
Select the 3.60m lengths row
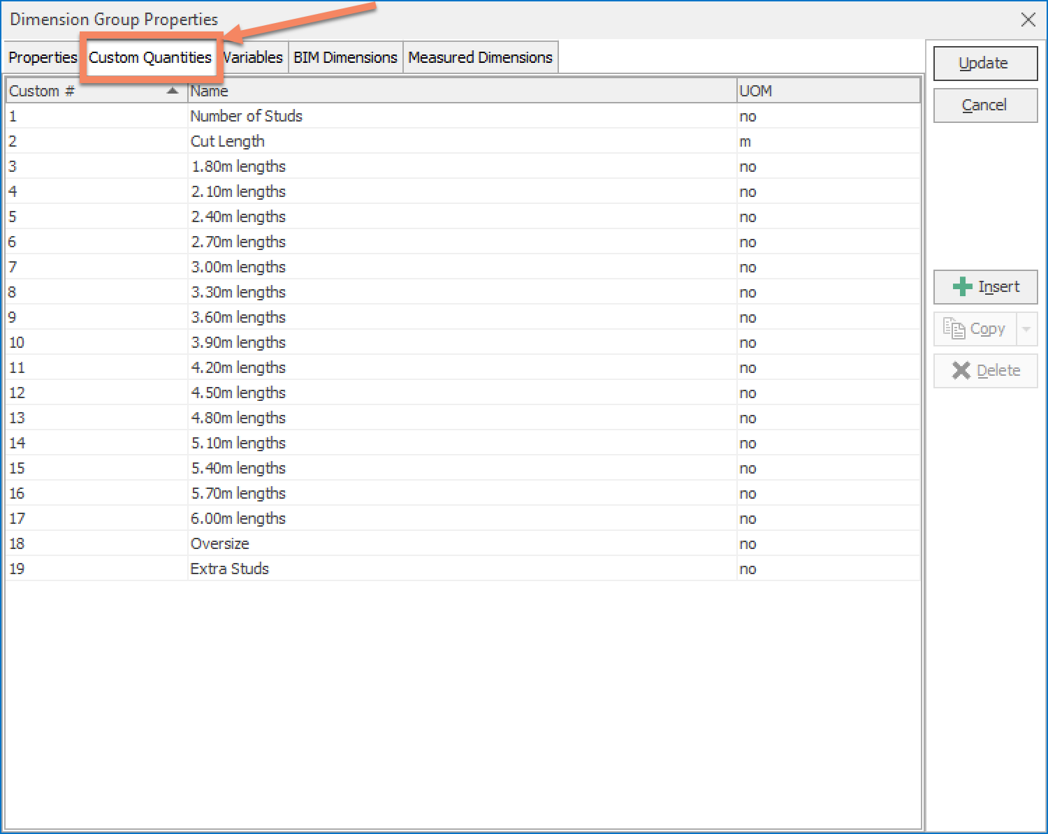click(x=463, y=317)
